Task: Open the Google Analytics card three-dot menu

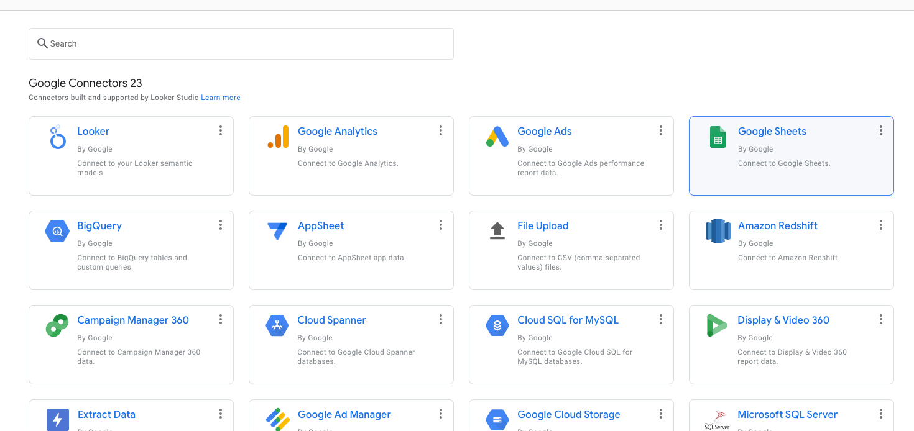Action: (440, 130)
